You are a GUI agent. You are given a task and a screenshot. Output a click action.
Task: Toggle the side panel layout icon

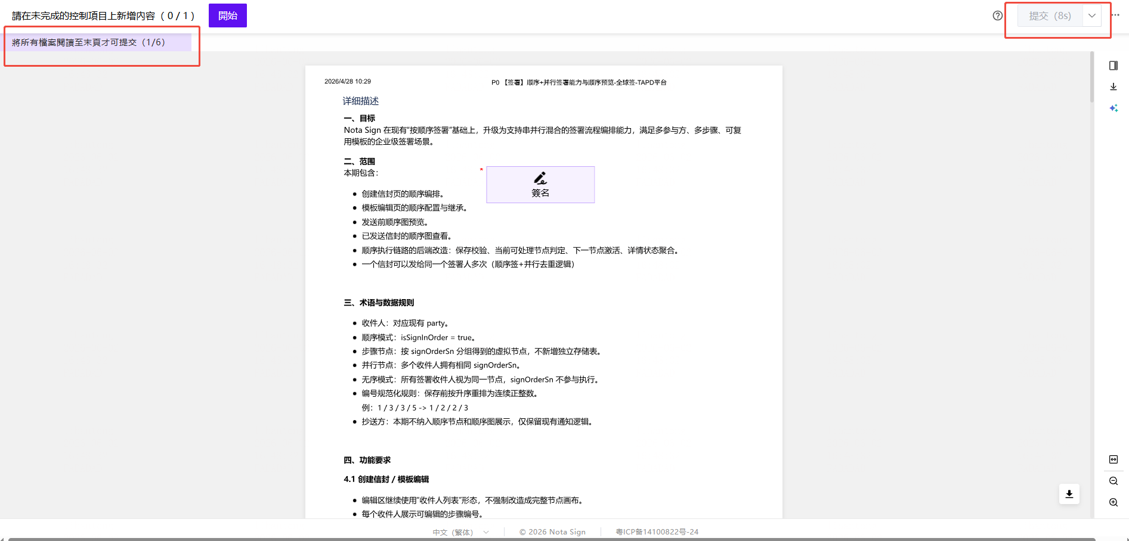point(1113,66)
